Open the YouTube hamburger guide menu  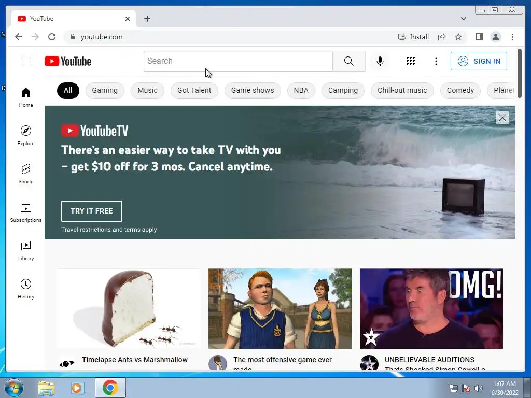26,61
